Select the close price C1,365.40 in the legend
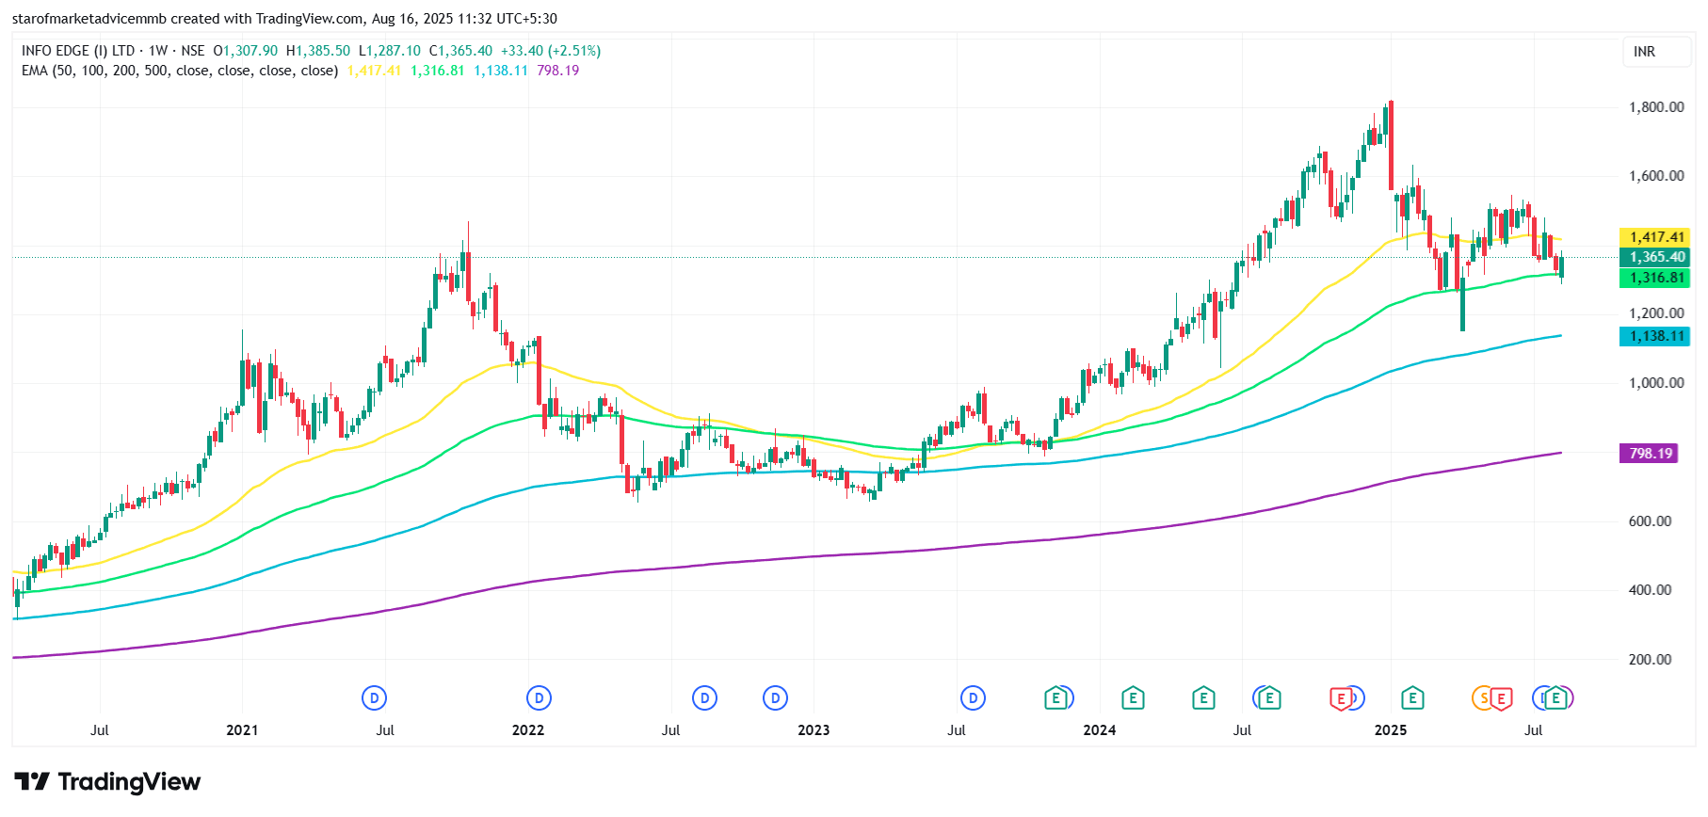The width and height of the screenshot is (1708, 817). coord(460,51)
